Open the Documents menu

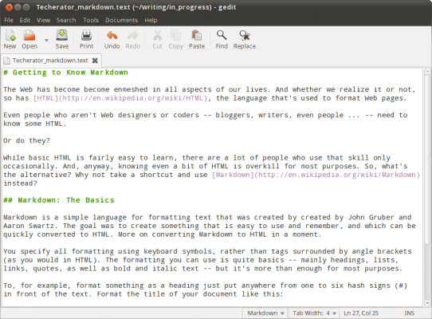pyautogui.click(x=121, y=20)
